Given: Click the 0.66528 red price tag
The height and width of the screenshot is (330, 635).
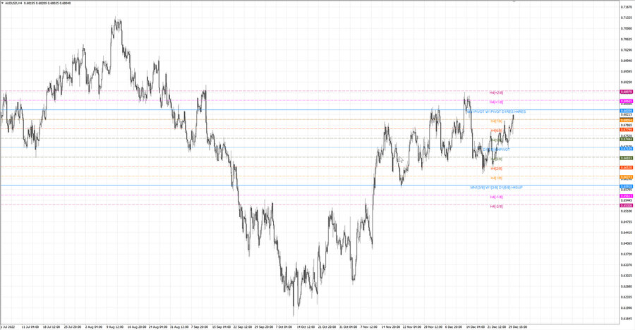Looking at the screenshot, I should pos(626,168).
